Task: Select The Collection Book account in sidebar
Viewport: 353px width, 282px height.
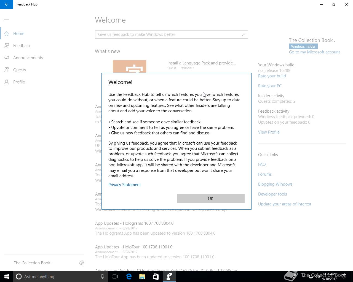Action: pyautogui.click(x=33, y=263)
